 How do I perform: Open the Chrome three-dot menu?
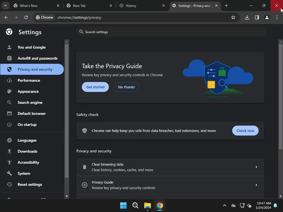point(277,17)
